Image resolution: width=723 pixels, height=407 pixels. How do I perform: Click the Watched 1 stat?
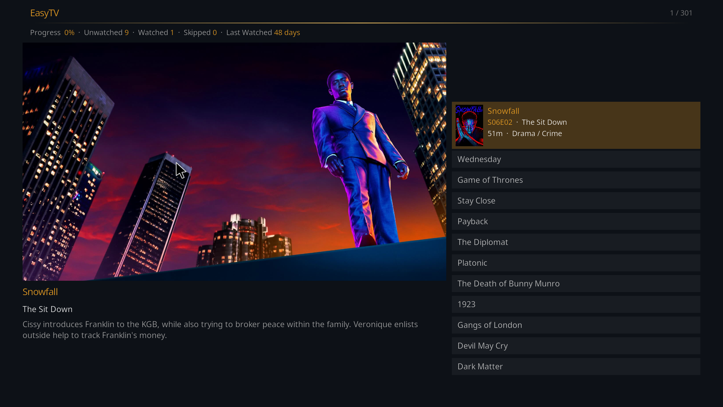click(x=156, y=33)
